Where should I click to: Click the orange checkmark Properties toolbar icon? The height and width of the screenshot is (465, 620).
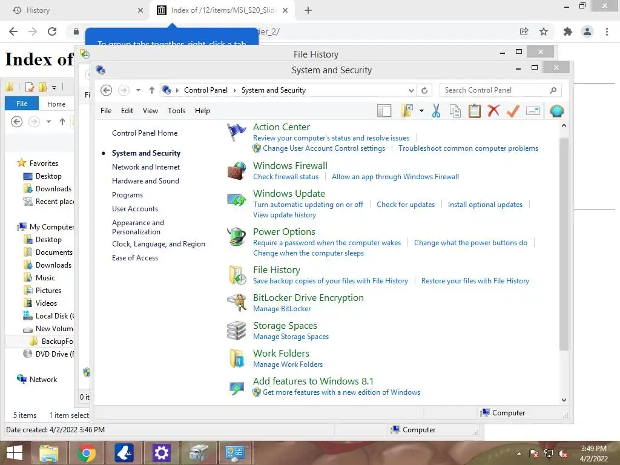point(513,111)
